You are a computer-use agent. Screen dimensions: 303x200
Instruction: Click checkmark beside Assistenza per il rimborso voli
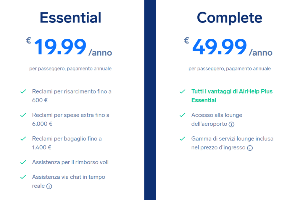23,162
